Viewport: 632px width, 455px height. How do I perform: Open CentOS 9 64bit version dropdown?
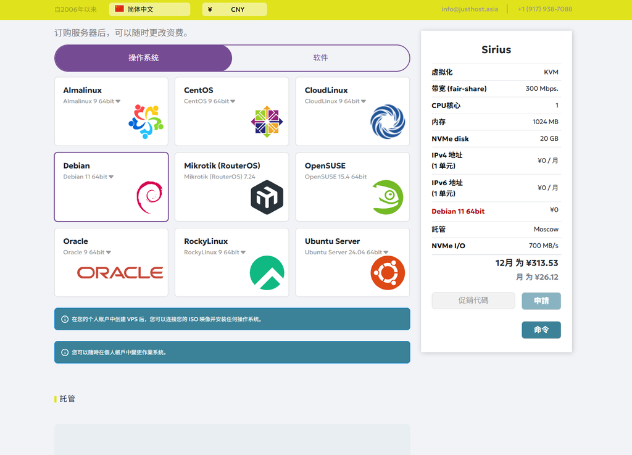[210, 101]
